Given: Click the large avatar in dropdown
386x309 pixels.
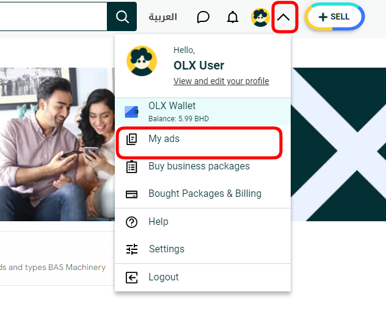Looking at the screenshot, I should 142,61.
